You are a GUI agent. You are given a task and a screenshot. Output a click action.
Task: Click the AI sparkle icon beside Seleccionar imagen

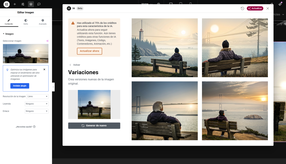click(x=47, y=41)
